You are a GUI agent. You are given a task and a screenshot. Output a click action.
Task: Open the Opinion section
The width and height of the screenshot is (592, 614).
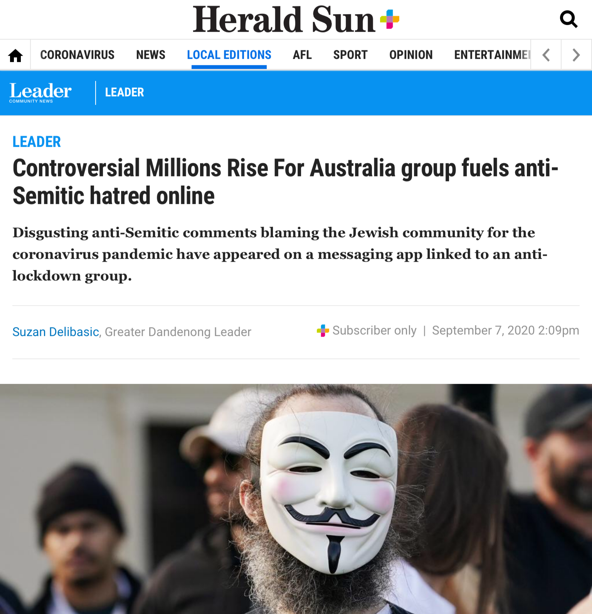[x=411, y=55]
